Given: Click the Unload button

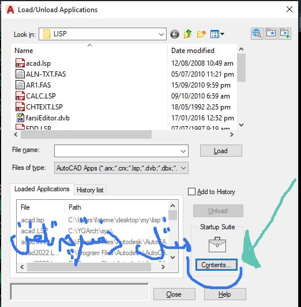Looking at the screenshot, I should coord(218,211).
